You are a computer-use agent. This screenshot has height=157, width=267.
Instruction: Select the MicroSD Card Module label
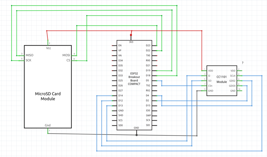[x=48, y=96]
